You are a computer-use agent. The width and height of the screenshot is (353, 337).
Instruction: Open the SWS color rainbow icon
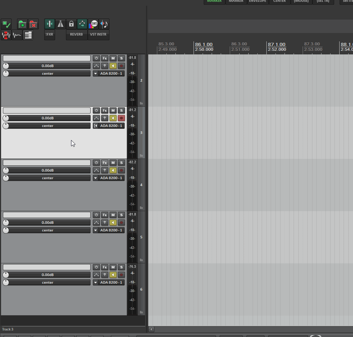coord(93,24)
